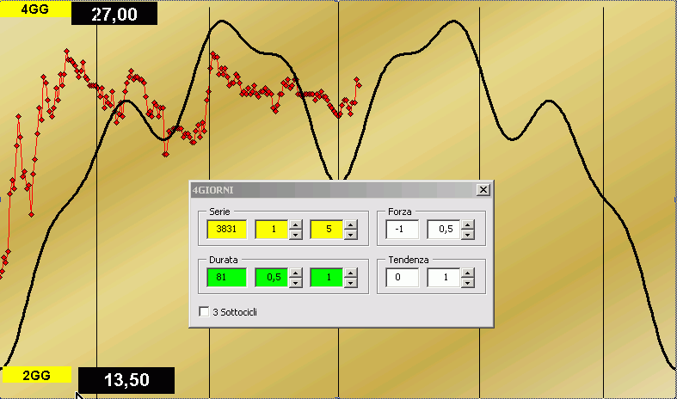Increase the Forza 0,5 value with up arrow
The image size is (677, 399).
pos(468,224)
